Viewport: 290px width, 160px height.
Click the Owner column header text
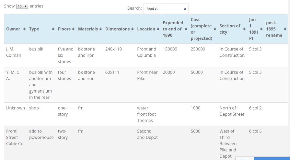point(13,29)
